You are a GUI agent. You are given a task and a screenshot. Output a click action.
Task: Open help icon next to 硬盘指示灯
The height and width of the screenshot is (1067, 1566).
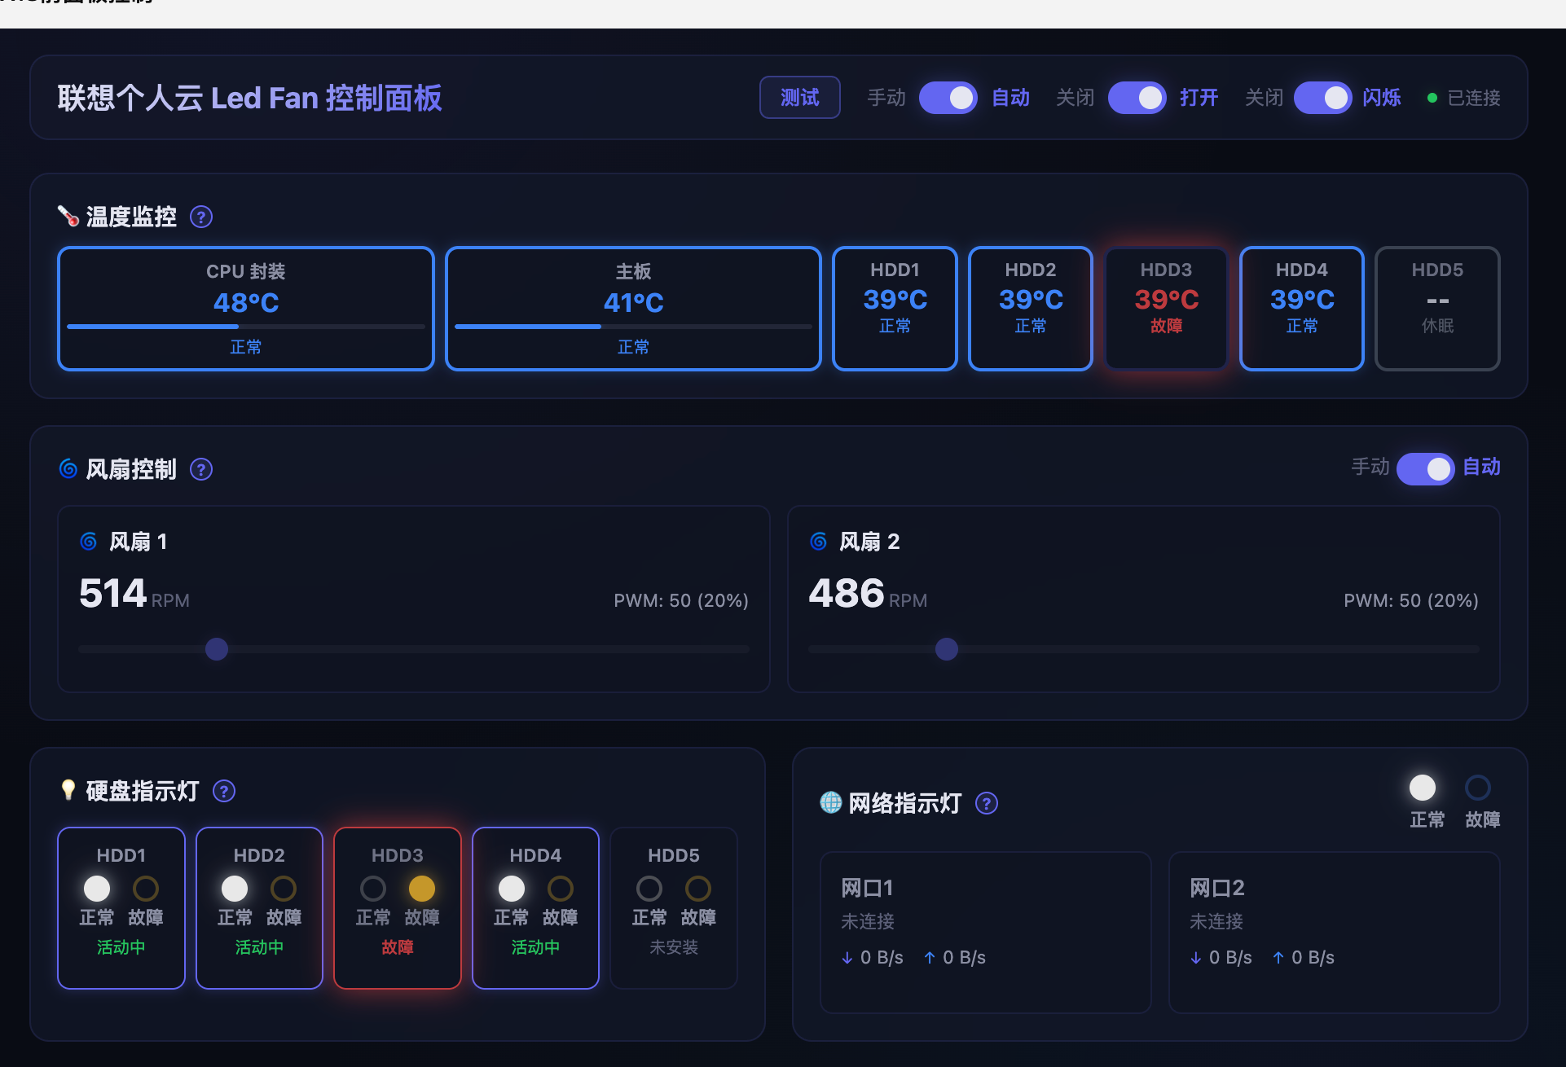[224, 791]
